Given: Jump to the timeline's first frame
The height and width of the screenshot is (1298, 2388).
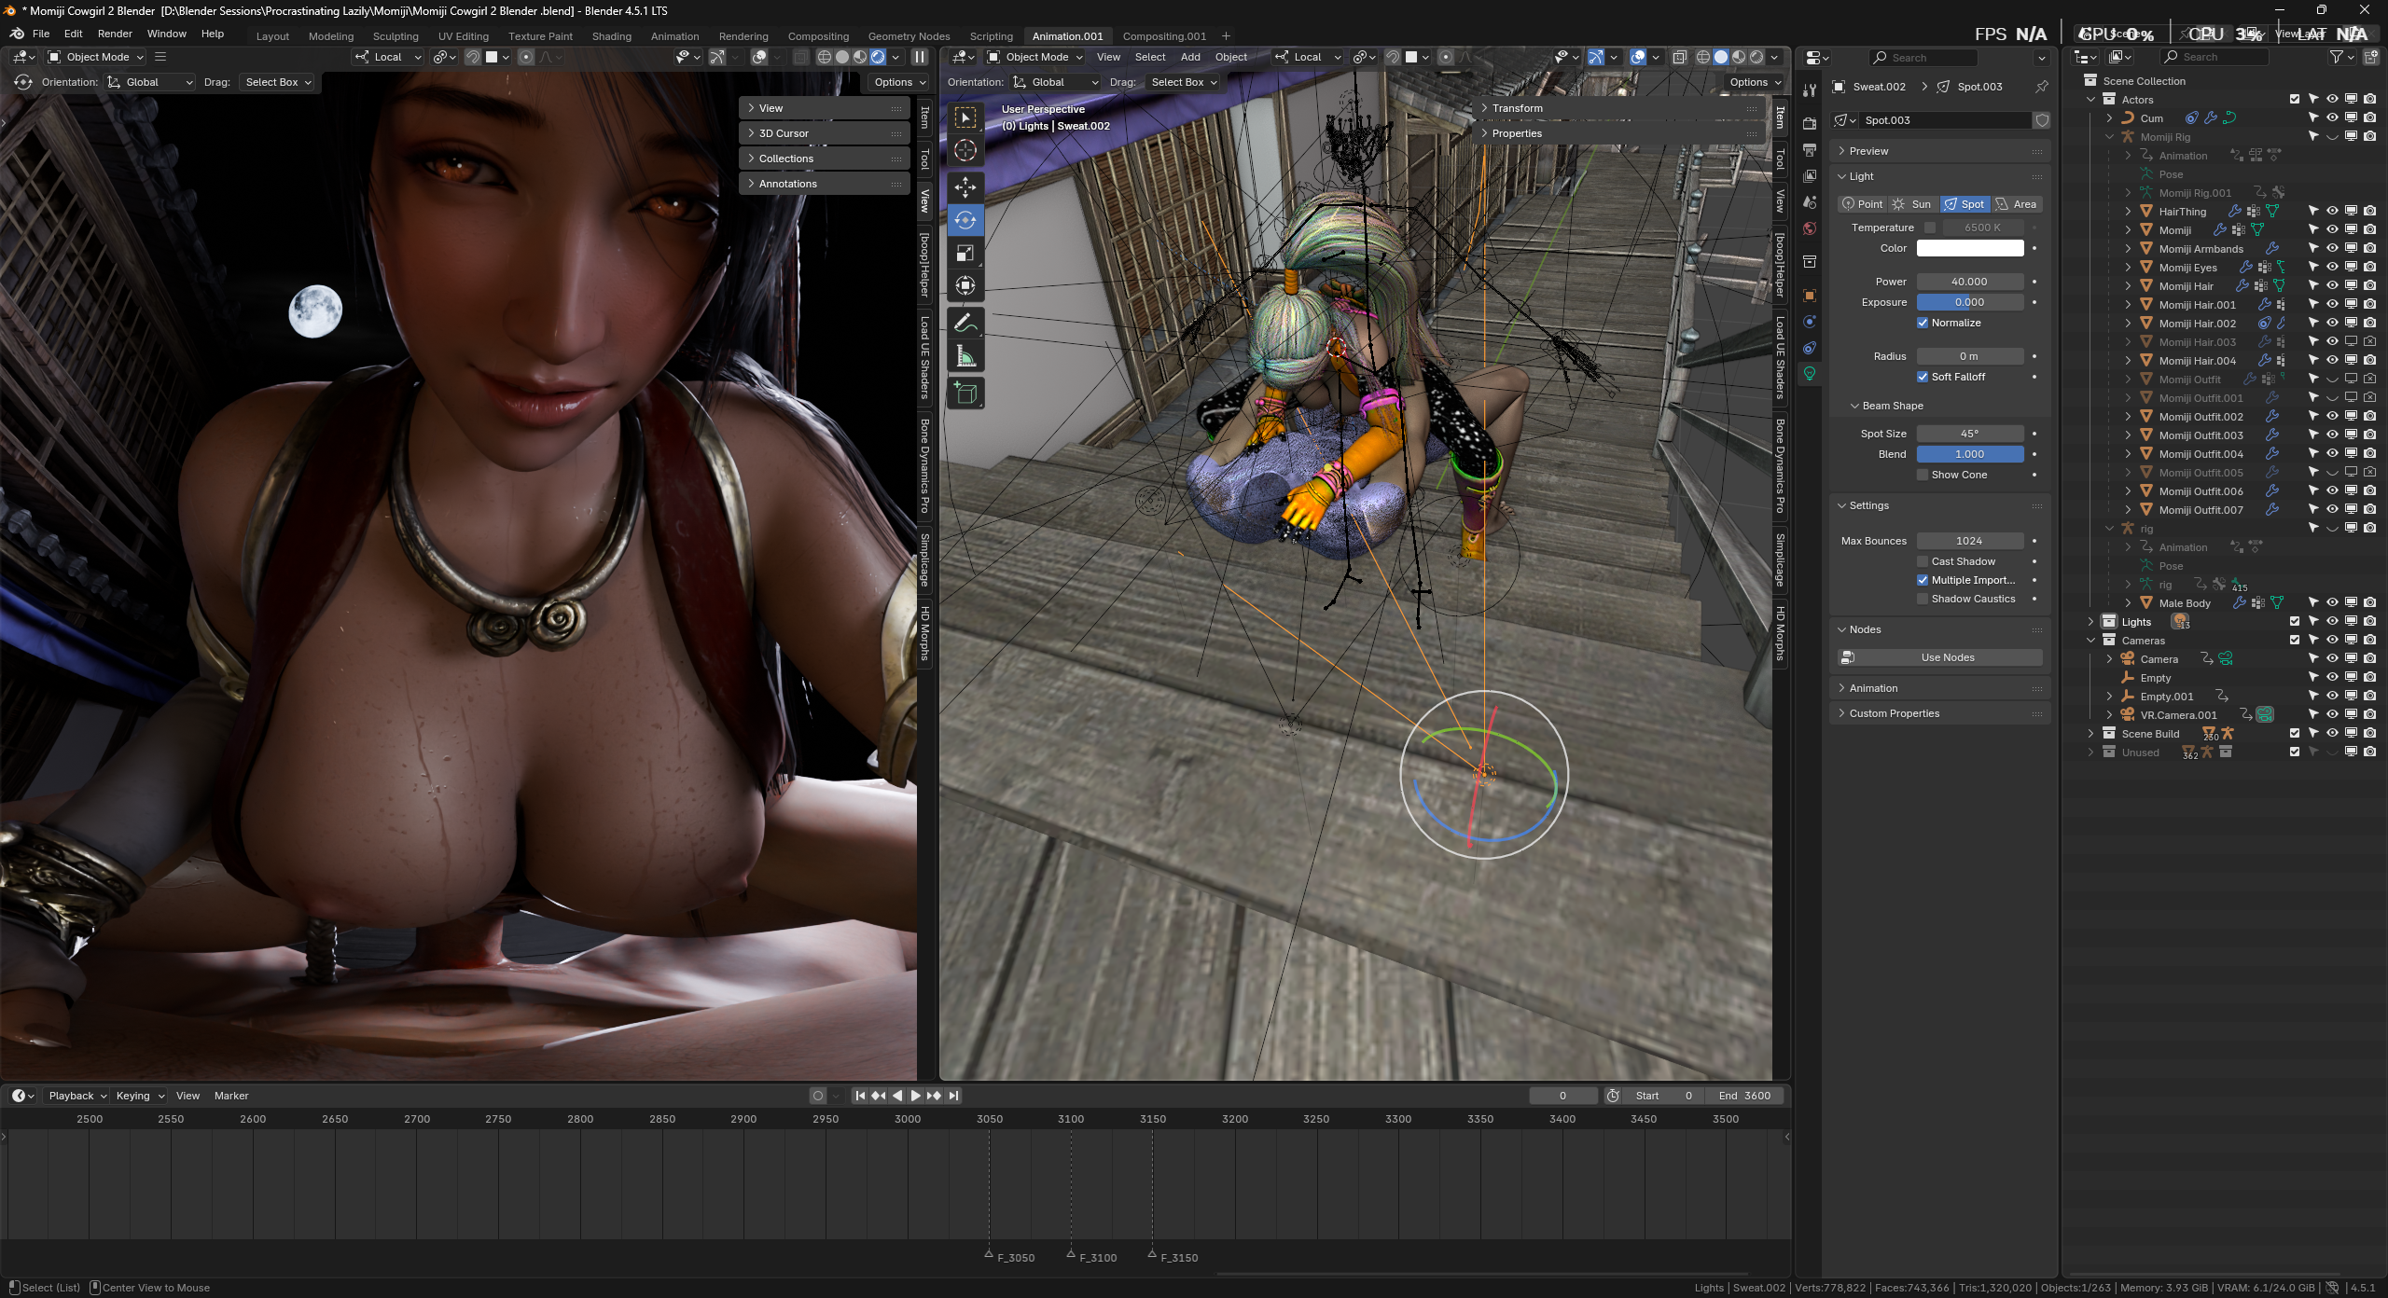Looking at the screenshot, I should 860,1096.
